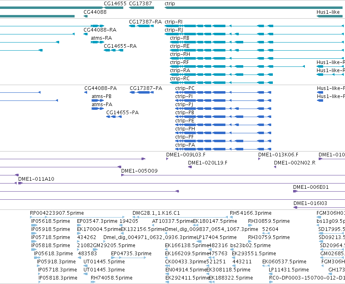Select the ctrip-RE transcript
The height and width of the screenshot is (284, 345).
[257, 50]
